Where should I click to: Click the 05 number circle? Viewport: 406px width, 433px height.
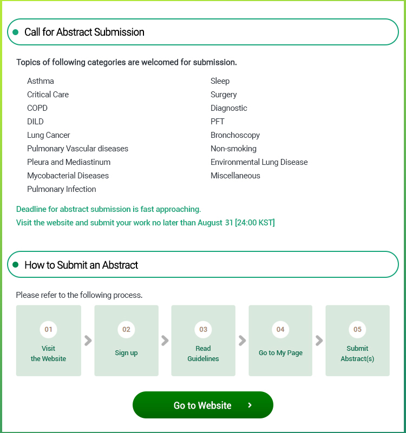[357, 329]
